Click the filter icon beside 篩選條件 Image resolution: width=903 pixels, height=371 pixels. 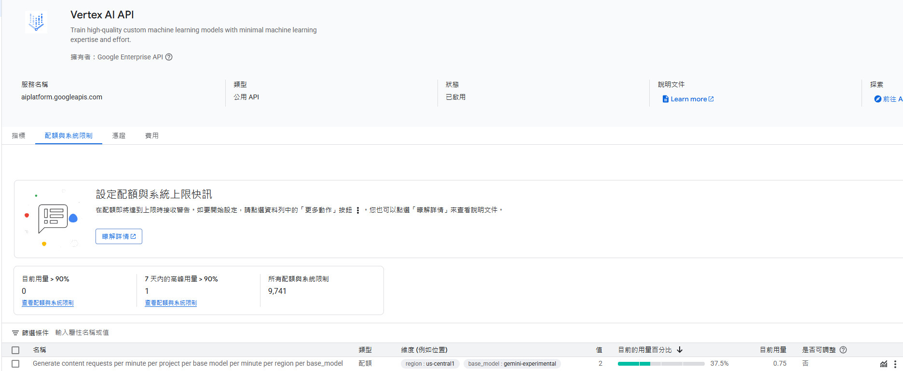click(15, 333)
